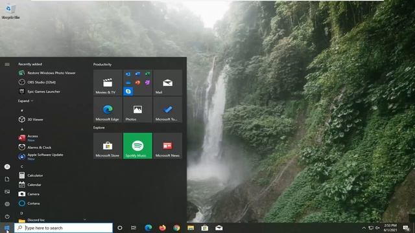Open the Microsoft Edge tile
The width and height of the screenshot is (415, 233).
108,109
